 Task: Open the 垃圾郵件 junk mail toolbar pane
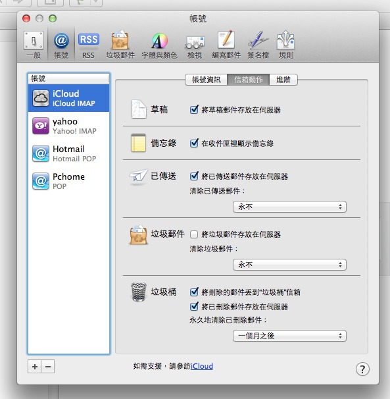click(120, 45)
